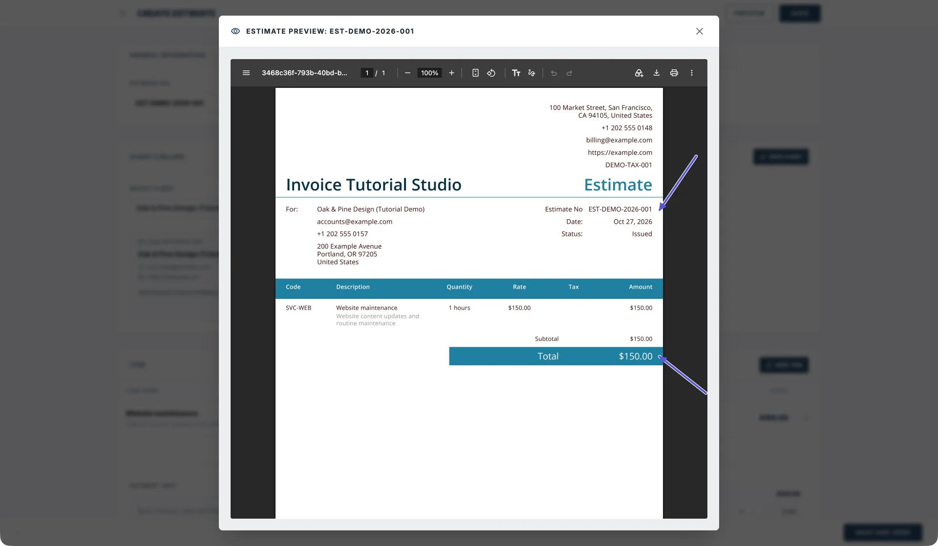
Task: Click the SVC-WEB item code
Action: pyautogui.click(x=298, y=308)
